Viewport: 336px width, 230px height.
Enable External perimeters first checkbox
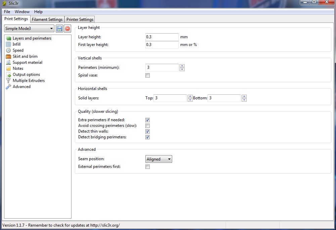pos(147,167)
